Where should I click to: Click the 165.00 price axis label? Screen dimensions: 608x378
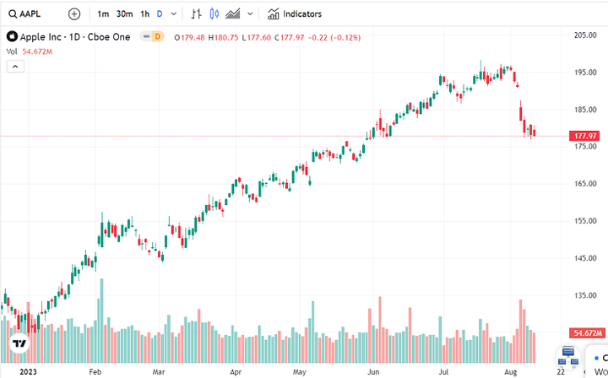click(585, 184)
